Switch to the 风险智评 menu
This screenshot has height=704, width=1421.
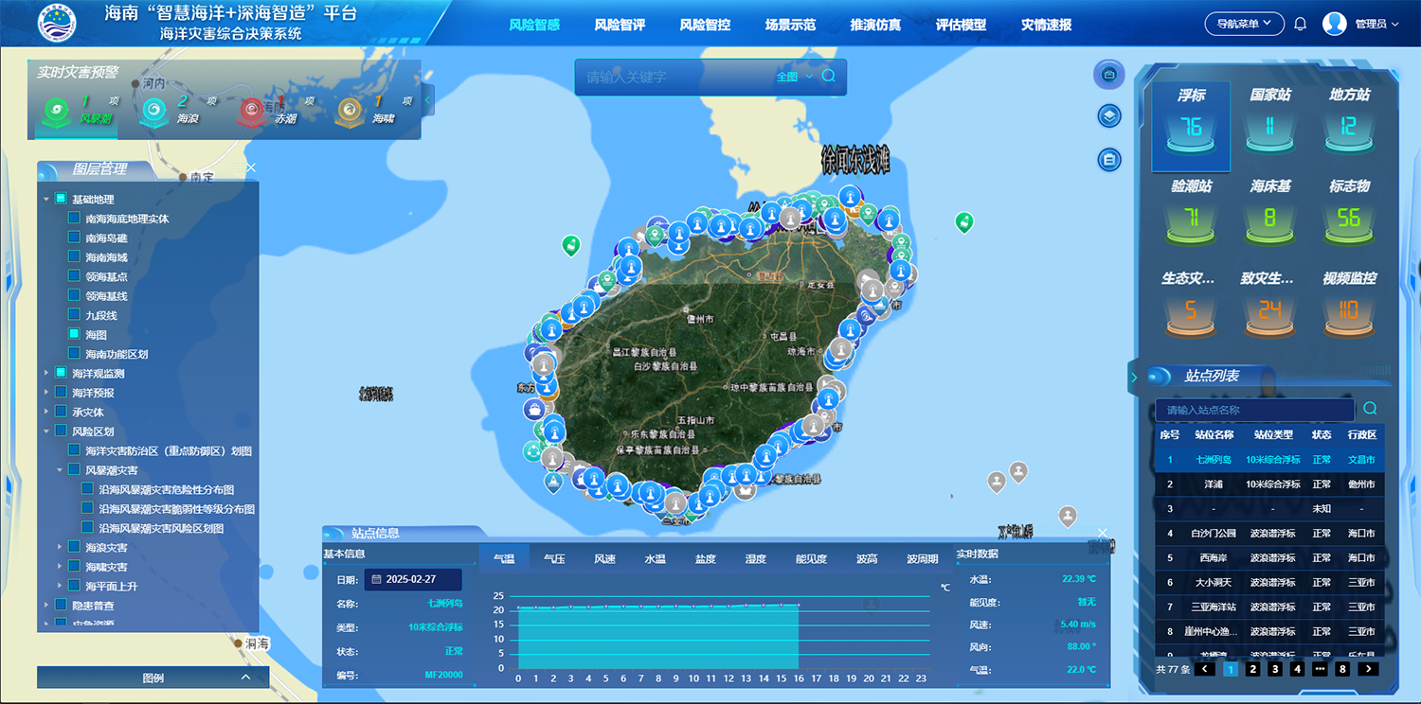(x=620, y=25)
